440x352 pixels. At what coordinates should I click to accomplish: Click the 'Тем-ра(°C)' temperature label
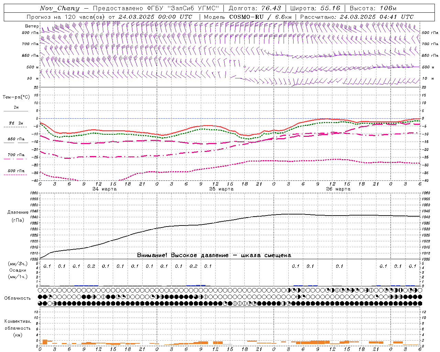pos(16,97)
